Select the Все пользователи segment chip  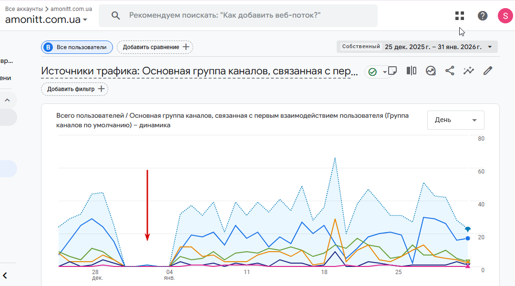coord(77,47)
